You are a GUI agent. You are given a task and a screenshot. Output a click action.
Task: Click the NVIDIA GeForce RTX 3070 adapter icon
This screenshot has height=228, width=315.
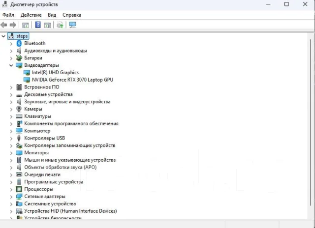[27, 80]
